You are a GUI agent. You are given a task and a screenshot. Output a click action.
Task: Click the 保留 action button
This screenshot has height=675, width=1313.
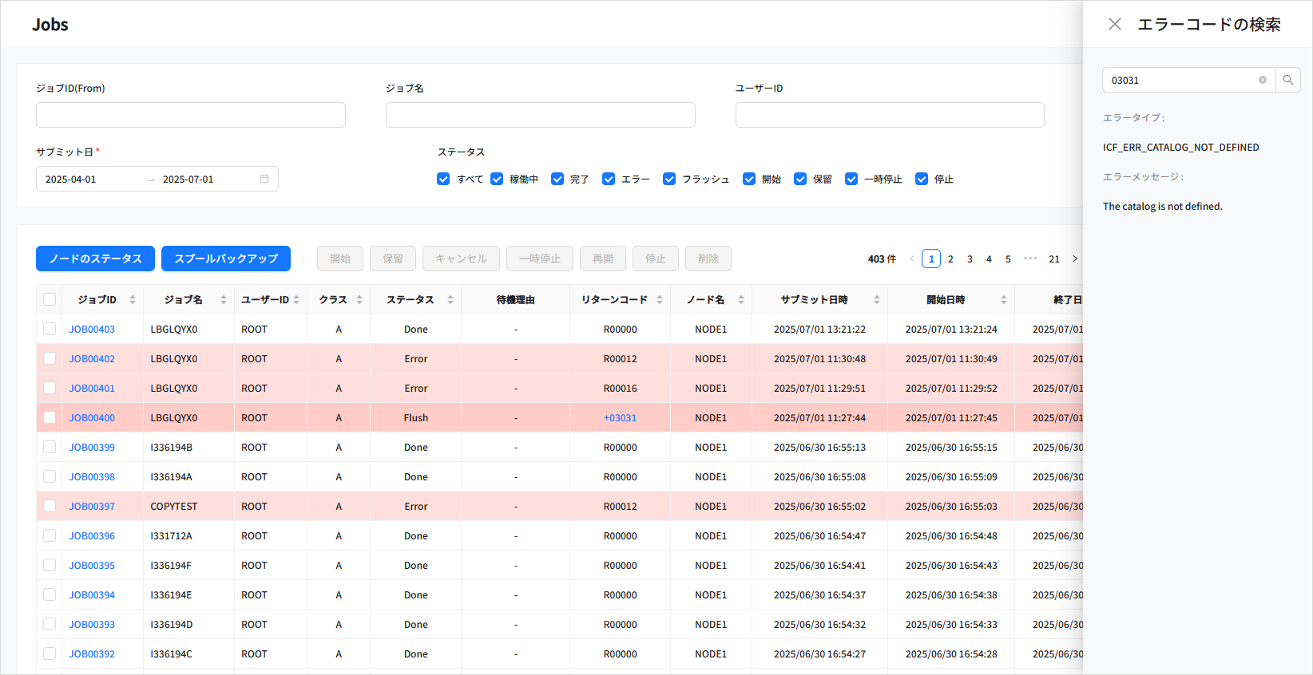(x=393, y=259)
